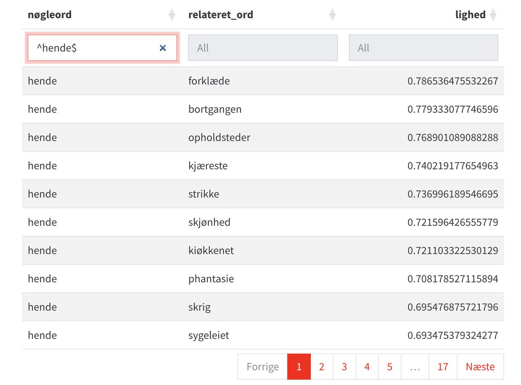The height and width of the screenshot is (385, 521).
Task: Select the phantasie cell
Action: pos(211,279)
